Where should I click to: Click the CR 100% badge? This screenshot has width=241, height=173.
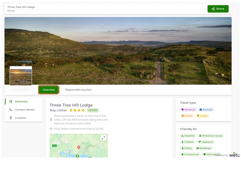[93, 110]
